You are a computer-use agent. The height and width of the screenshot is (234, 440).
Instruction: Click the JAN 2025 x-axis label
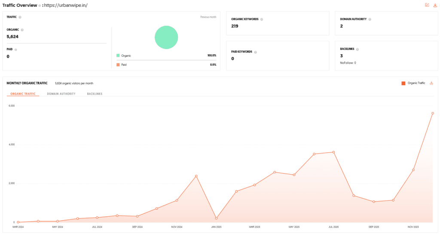(x=217, y=227)
